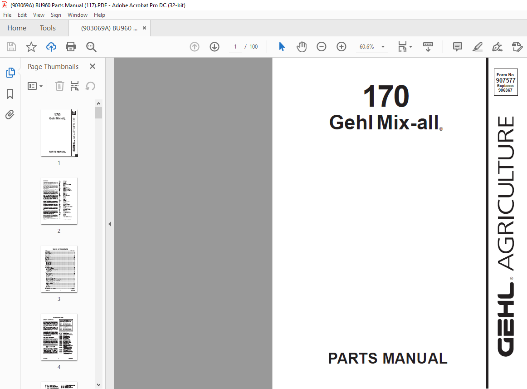
Task: Open the Attachments paperclip panel
Action: (10, 115)
